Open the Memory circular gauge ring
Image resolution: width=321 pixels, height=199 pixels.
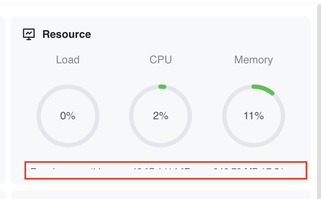pos(254,116)
